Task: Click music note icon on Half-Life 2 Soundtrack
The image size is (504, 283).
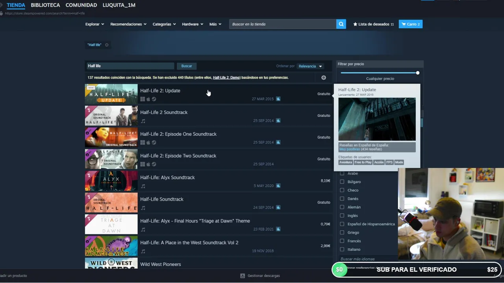Action: pyautogui.click(x=143, y=121)
